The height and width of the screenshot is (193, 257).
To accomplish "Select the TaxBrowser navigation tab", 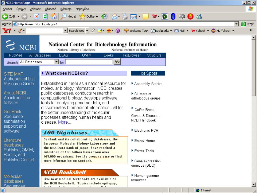I will coord(132,55).
